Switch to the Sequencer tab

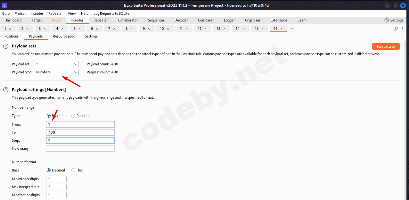click(x=156, y=20)
